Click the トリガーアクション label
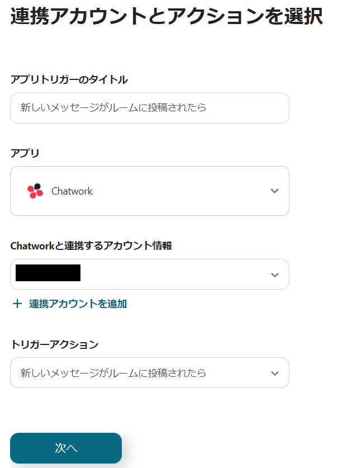 pos(54,344)
